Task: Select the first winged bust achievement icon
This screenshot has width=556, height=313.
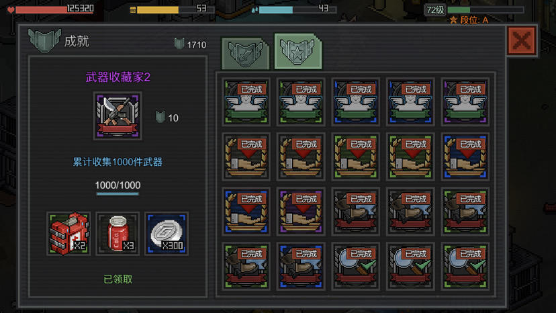Action: [246, 102]
